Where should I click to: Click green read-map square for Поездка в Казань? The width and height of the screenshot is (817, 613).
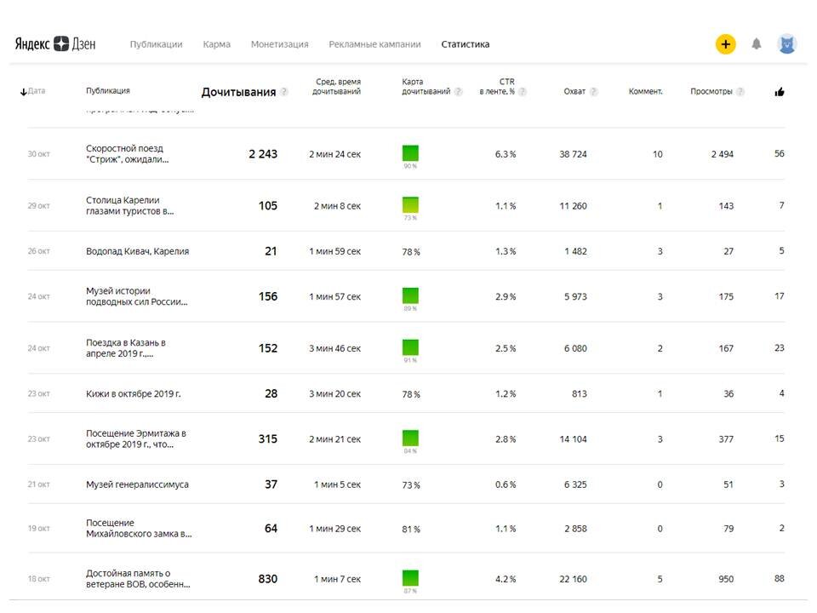[x=410, y=347]
